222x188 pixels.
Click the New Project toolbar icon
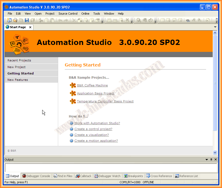[x=9, y=20]
